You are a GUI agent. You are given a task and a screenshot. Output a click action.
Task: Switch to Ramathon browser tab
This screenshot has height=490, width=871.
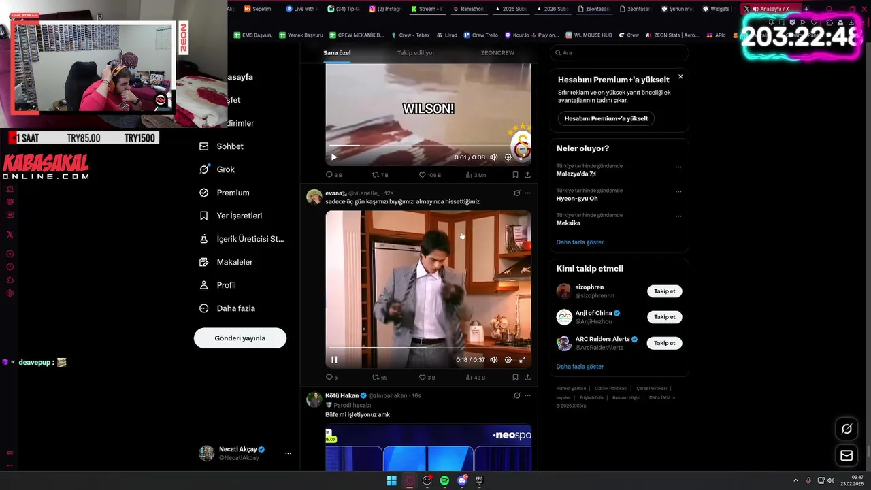[x=467, y=9]
